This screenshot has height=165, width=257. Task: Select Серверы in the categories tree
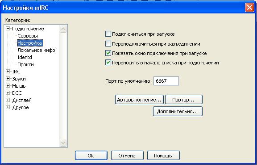point(28,36)
